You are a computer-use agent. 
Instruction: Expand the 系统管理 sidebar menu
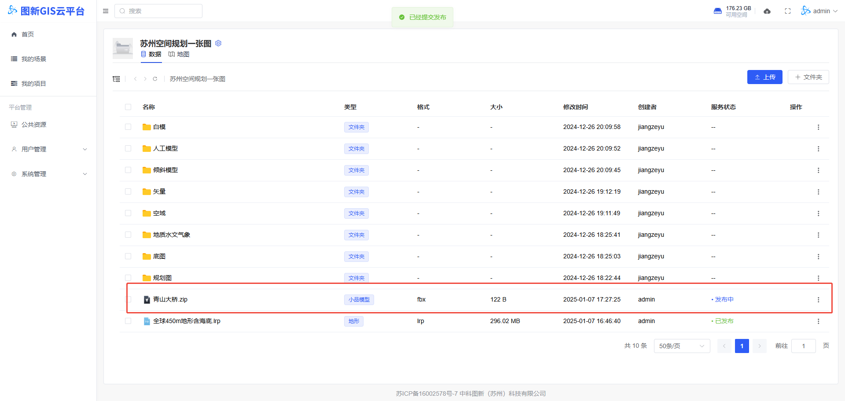[x=48, y=174]
